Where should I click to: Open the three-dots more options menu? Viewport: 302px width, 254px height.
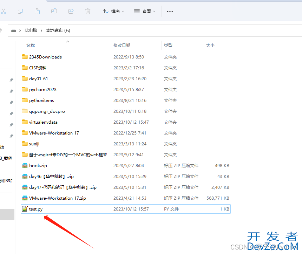tap(170, 12)
